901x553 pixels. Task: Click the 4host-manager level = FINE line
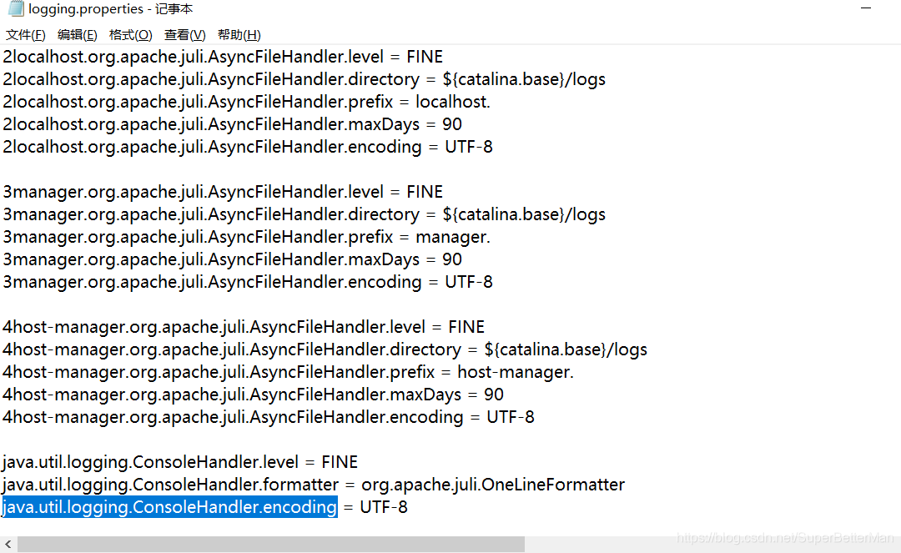[244, 327]
